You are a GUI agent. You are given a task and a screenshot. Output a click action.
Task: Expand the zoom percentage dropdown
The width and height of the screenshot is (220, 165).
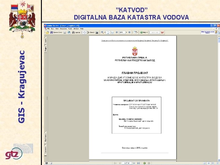tap(126, 32)
